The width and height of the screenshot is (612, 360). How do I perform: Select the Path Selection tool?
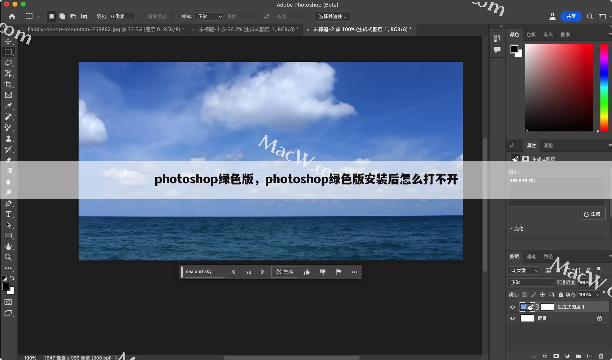(8, 225)
